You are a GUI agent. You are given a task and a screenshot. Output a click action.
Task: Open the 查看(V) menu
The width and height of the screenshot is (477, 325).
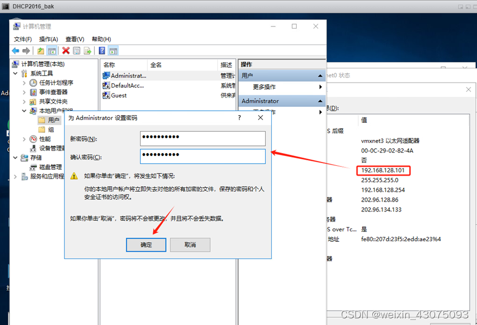coord(75,39)
